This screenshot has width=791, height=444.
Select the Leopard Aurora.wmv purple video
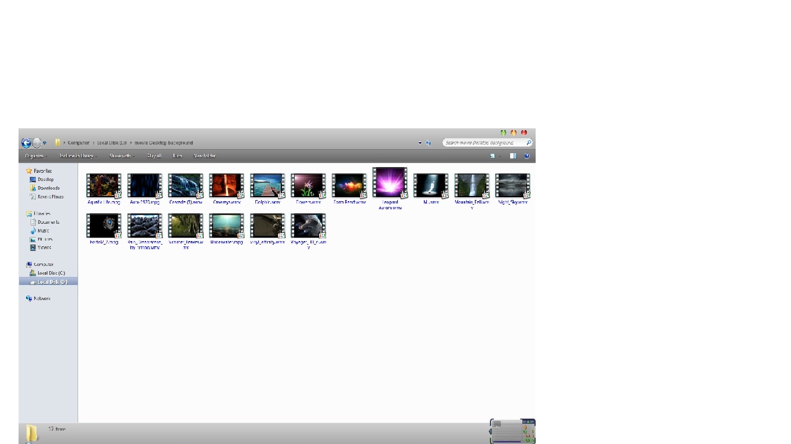click(390, 189)
